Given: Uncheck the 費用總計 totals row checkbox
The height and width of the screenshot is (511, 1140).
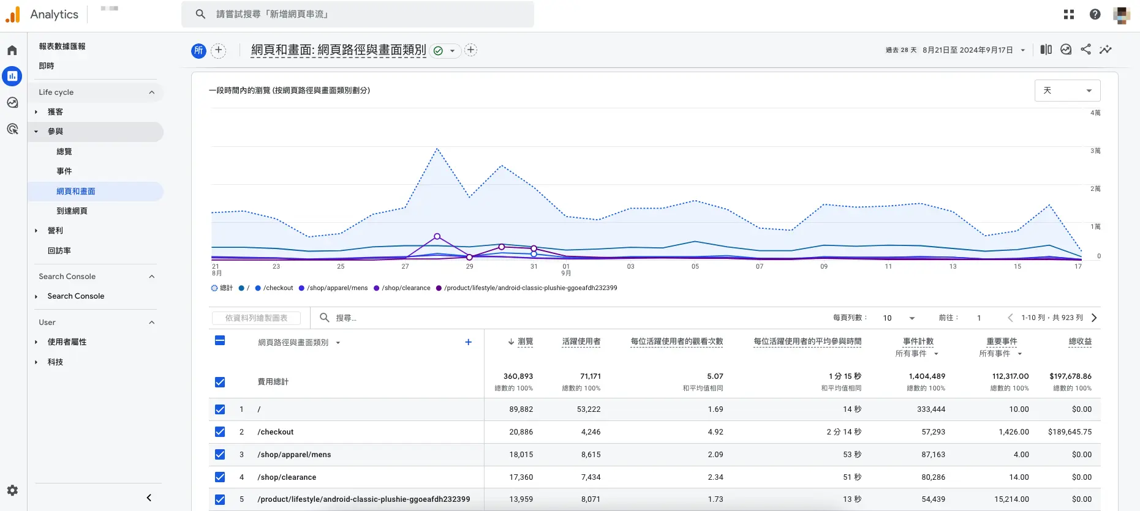Looking at the screenshot, I should pos(220,382).
